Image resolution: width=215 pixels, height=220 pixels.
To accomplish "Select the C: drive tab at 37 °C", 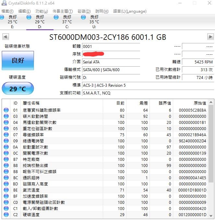I will 67,22.
